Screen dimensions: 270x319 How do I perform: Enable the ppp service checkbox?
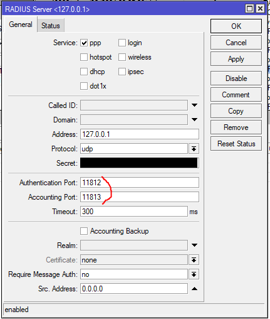click(x=84, y=43)
